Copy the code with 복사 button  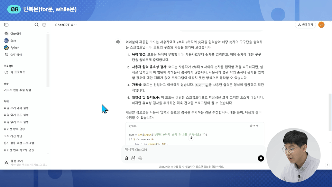[x=254, y=126]
